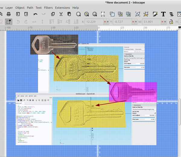Screen dimensions: 181x157
Task: Click the Print document icon
Action: tap(9, 14)
